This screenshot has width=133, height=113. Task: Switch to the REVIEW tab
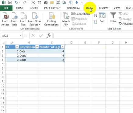click(x=103, y=8)
